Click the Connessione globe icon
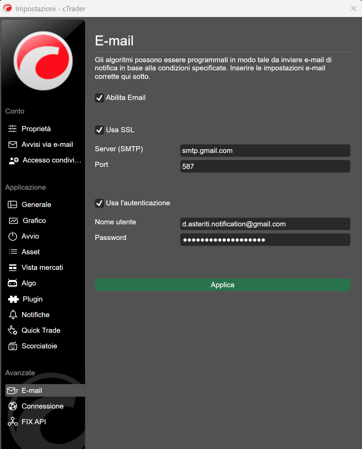 click(x=13, y=406)
